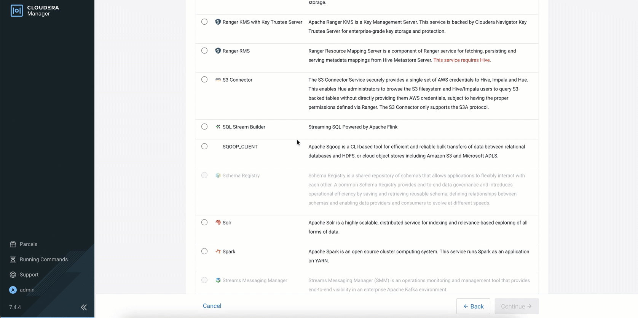Image resolution: width=638 pixels, height=318 pixels.
Task: Open the Support menu
Action: point(29,275)
